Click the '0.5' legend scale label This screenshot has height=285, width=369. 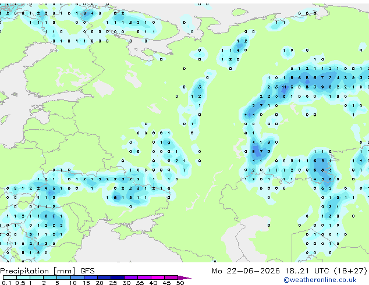click(x=20, y=283)
